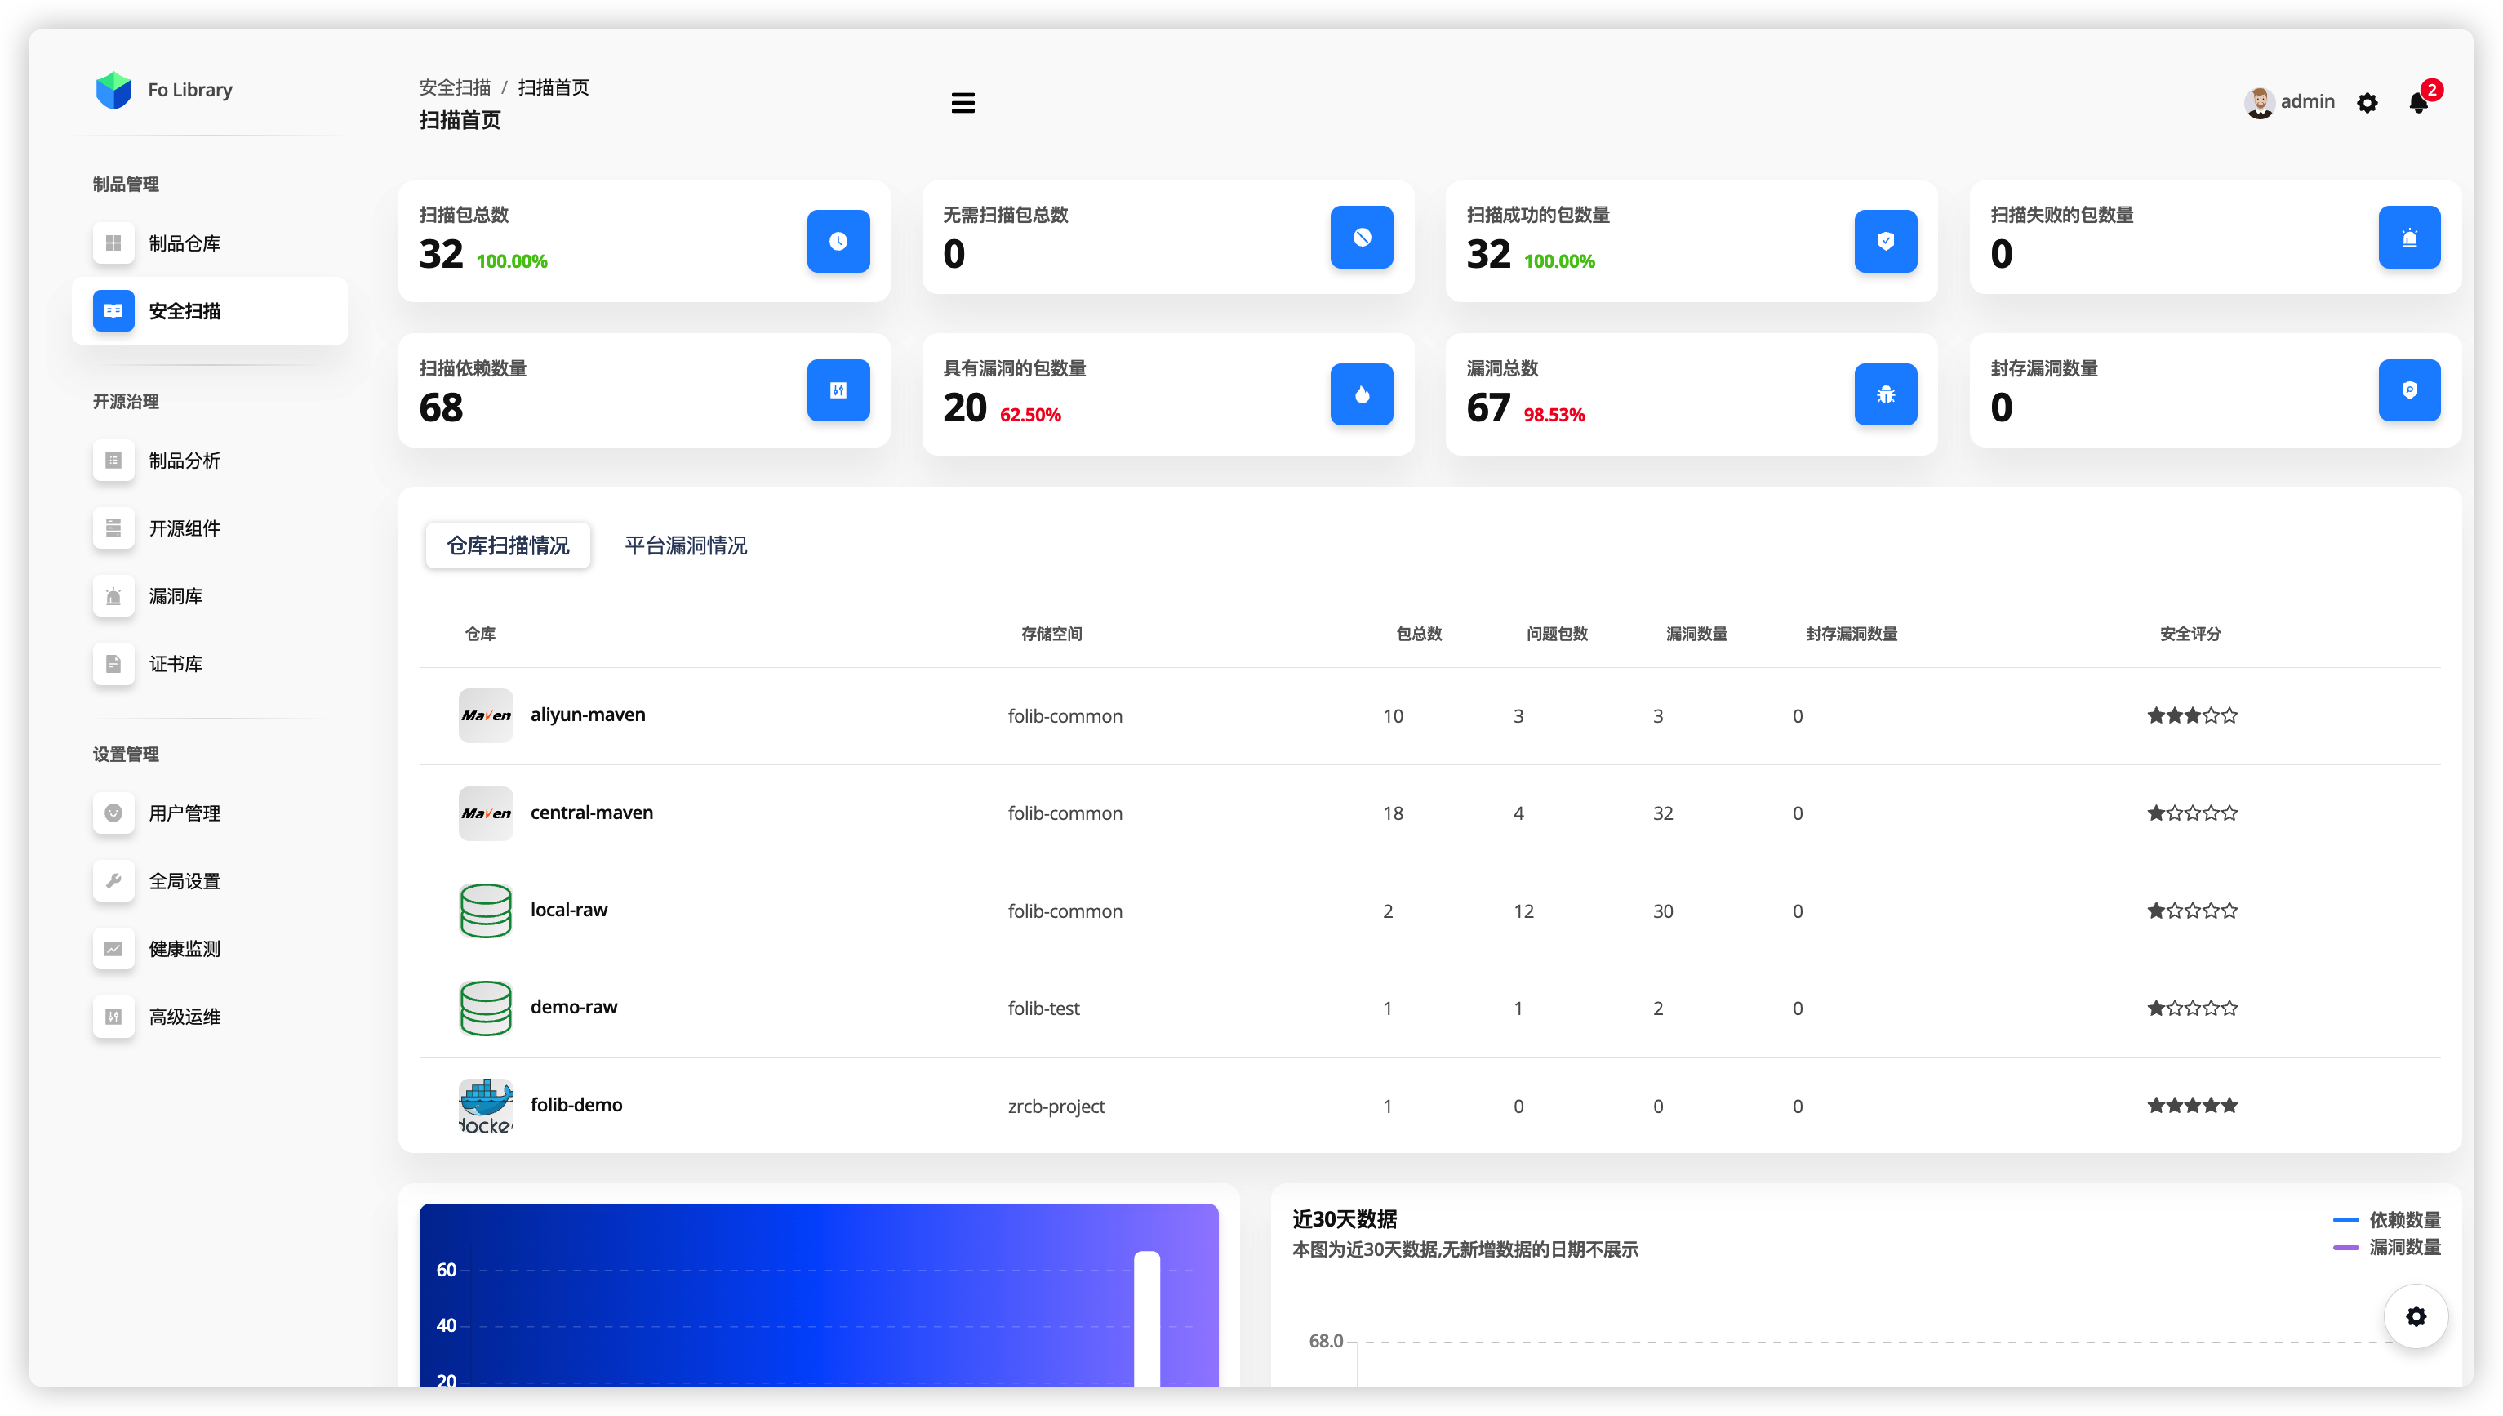Click the 存储空间 column header

click(1051, 634)
